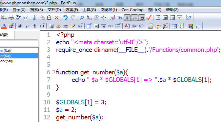The height and width of the screenshot is (122, 221).
Task: Toggle Word Wrap W button
Action: point(127,18)
